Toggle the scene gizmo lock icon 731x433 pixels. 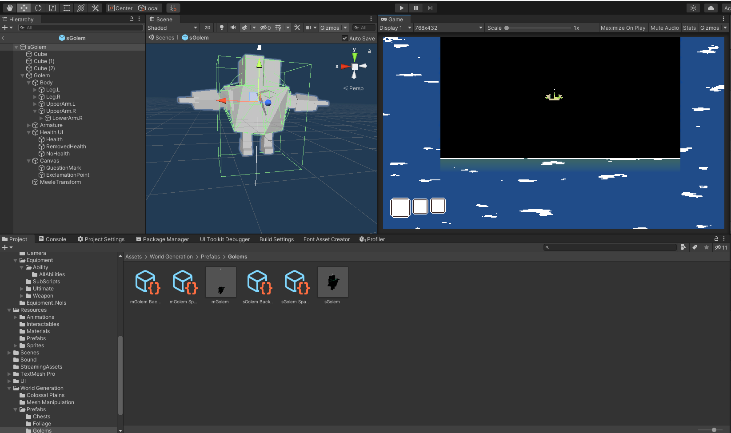pos(369,52)
